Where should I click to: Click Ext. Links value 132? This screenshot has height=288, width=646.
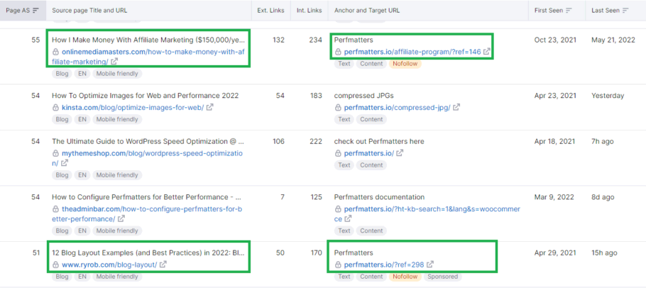(278, 40)
